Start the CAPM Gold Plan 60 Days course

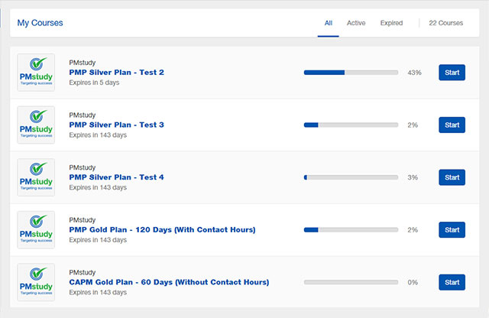click(x=452, y=282)
